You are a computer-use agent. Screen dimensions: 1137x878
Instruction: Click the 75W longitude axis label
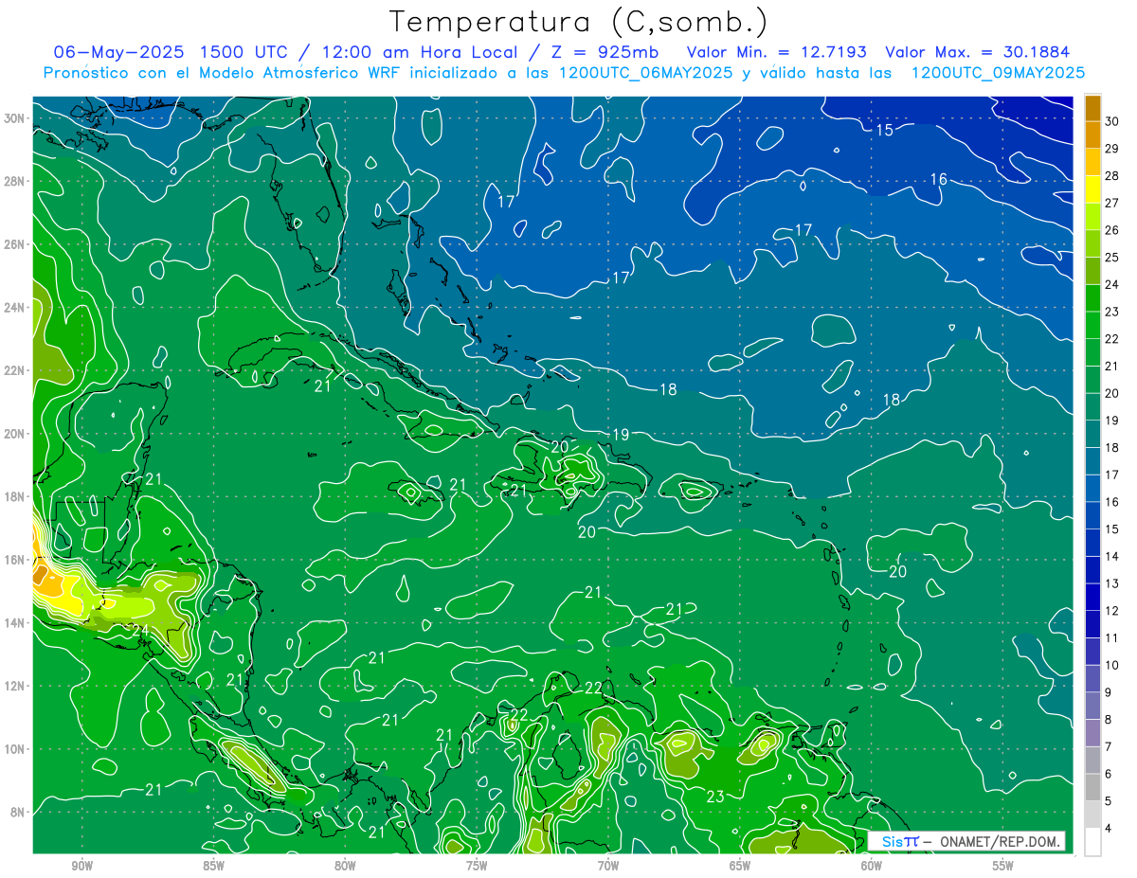[x=477, y=866]
